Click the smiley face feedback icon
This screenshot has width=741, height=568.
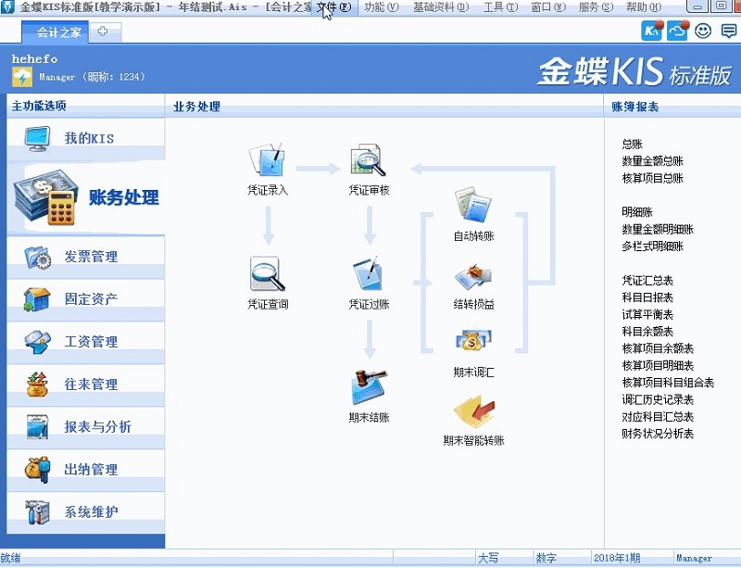tap(703, 32)
